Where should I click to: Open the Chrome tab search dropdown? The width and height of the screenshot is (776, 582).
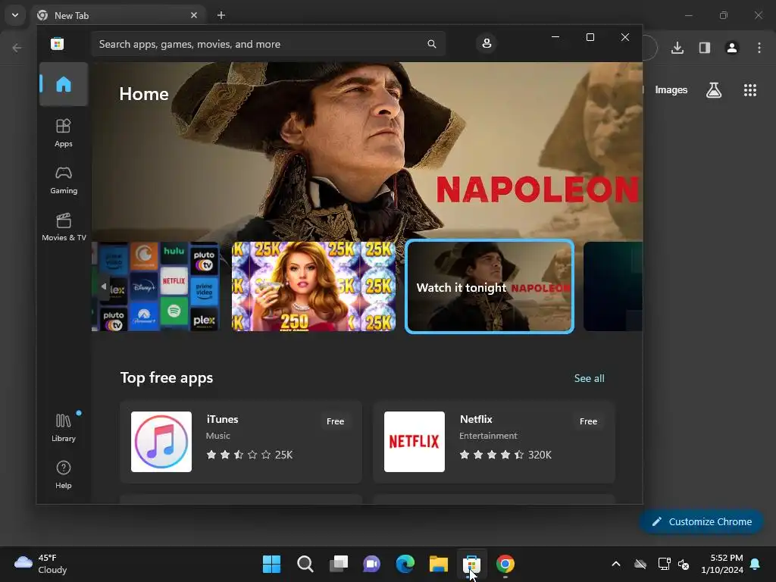(x=15, y=15)
